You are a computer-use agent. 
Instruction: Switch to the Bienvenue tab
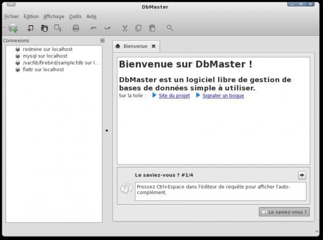pyautogui.click(x=135, y=46)
